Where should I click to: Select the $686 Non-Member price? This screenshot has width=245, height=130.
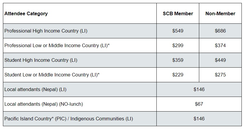click(220, 31)
